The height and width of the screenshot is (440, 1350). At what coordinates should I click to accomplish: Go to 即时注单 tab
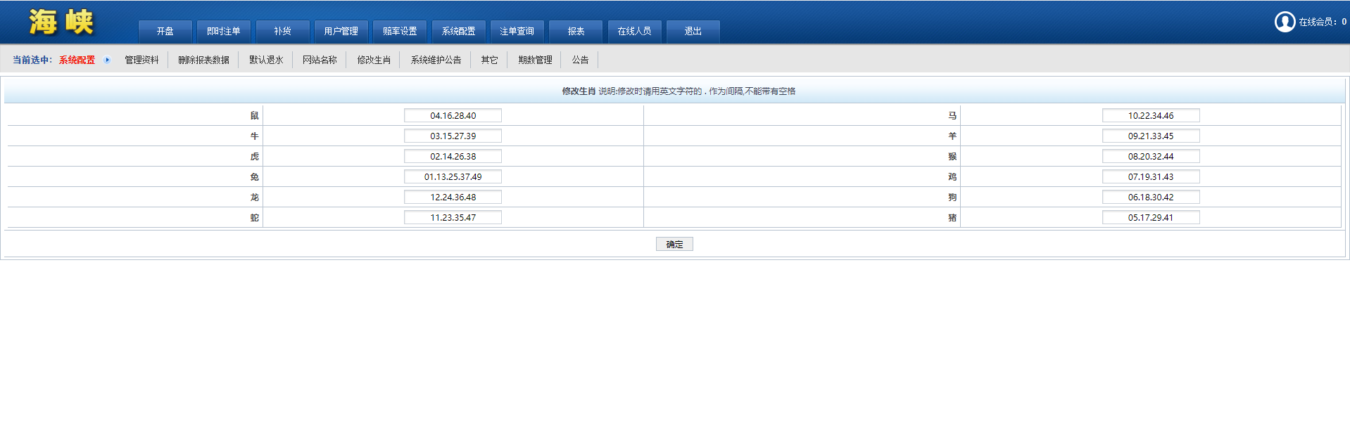(224, 32)
